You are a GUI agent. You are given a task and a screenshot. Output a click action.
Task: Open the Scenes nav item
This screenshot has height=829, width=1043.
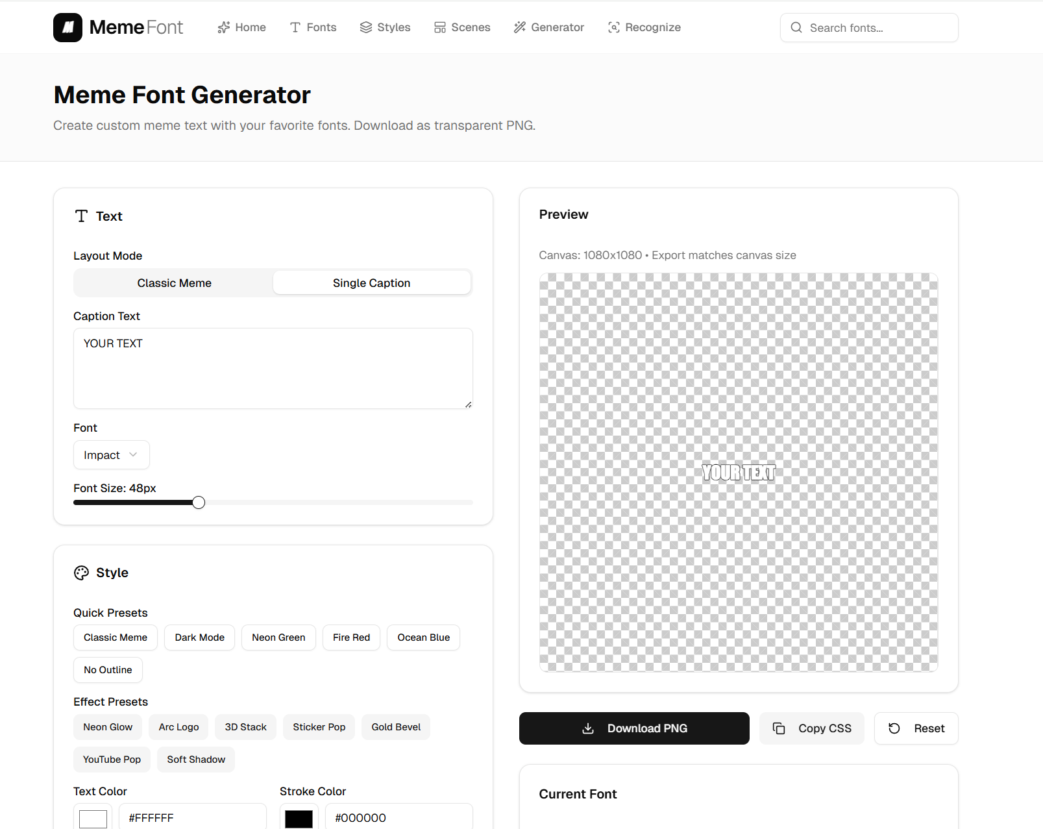coord(462,27)
